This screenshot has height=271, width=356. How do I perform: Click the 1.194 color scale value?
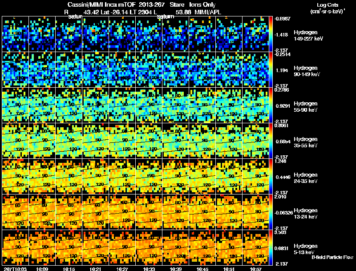(282, 70)
